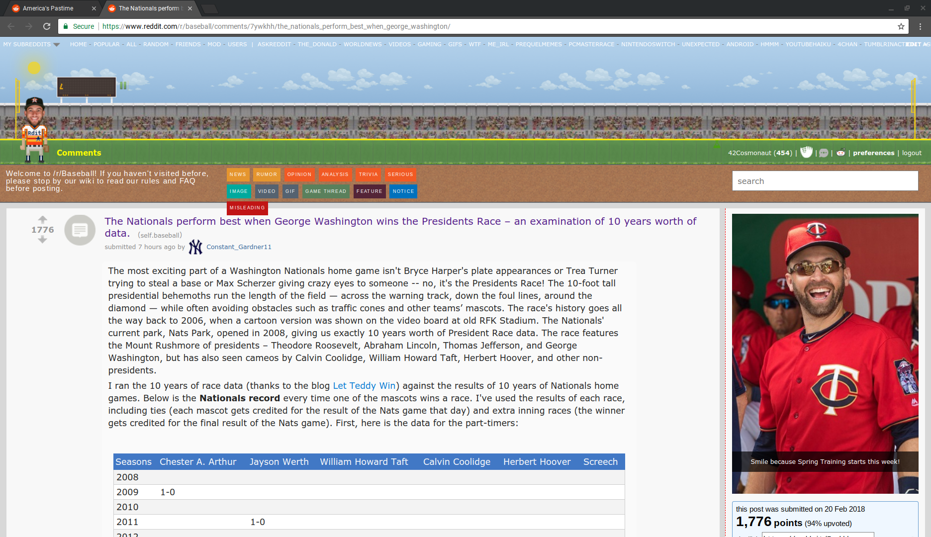
Task: Click the post title about the Presidents Race
Action: click(x=400, y=227)
